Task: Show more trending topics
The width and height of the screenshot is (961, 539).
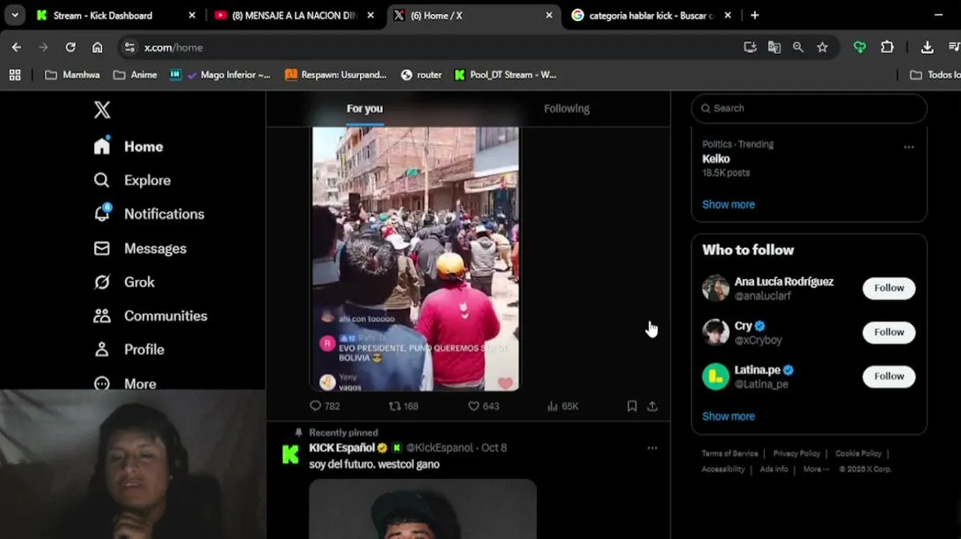Action: point(728,204)
